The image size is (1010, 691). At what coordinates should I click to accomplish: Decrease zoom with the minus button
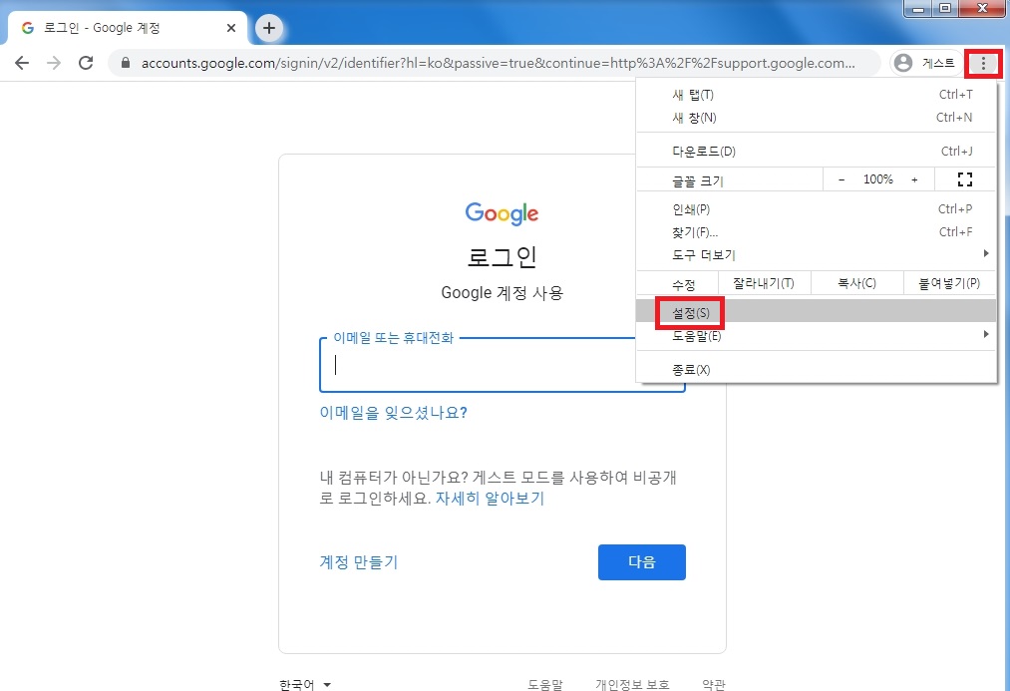tap(842, 179)
